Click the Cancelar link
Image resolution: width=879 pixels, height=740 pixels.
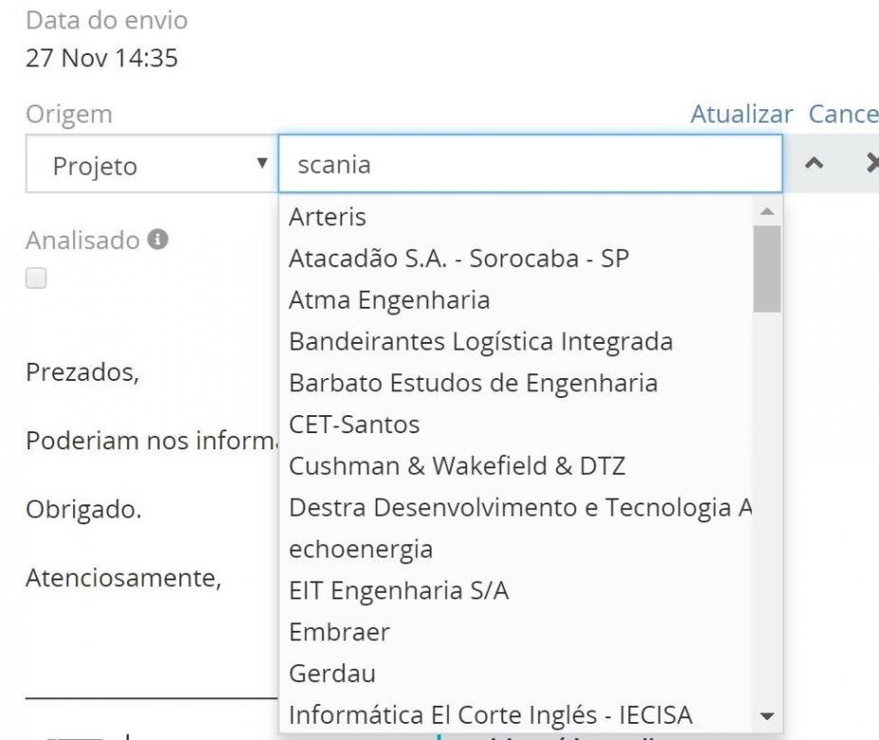(843, 115)
